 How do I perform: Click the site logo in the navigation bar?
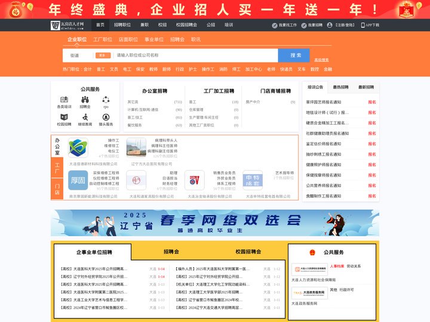tap(67, 25)
